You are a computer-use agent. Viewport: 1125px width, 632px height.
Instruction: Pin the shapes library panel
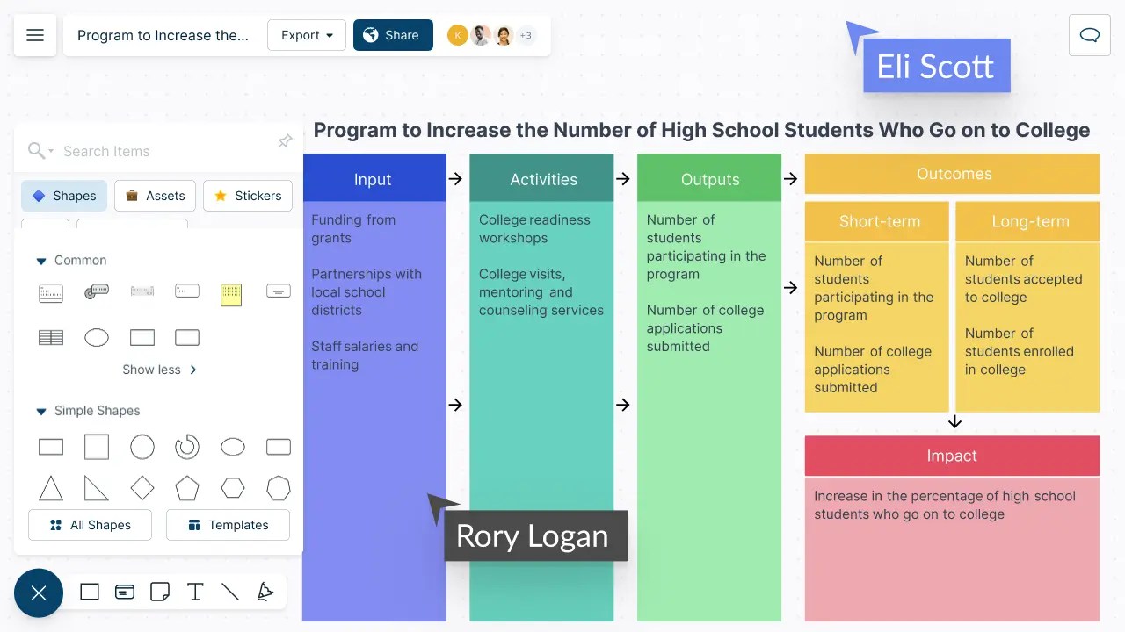285,141
